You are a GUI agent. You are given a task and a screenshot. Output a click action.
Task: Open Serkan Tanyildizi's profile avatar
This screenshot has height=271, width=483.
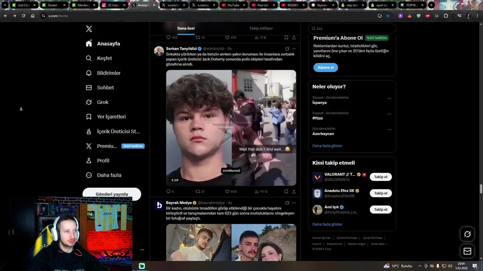click(x=159, y=51)
